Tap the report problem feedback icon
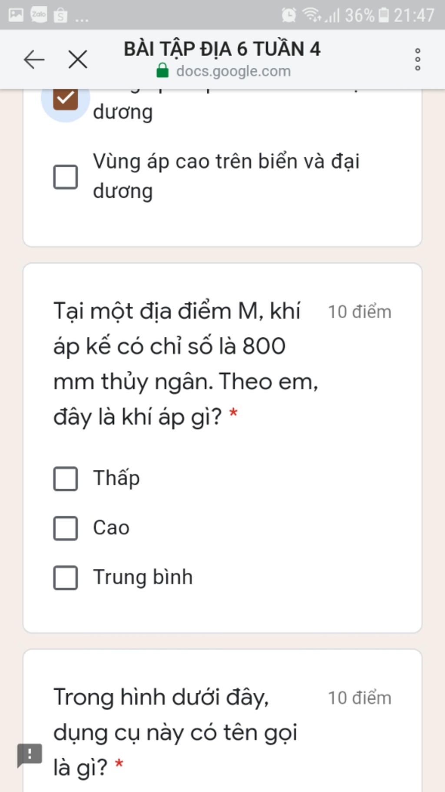The width and height of the screenshot is (445, 792). [29, 755]
